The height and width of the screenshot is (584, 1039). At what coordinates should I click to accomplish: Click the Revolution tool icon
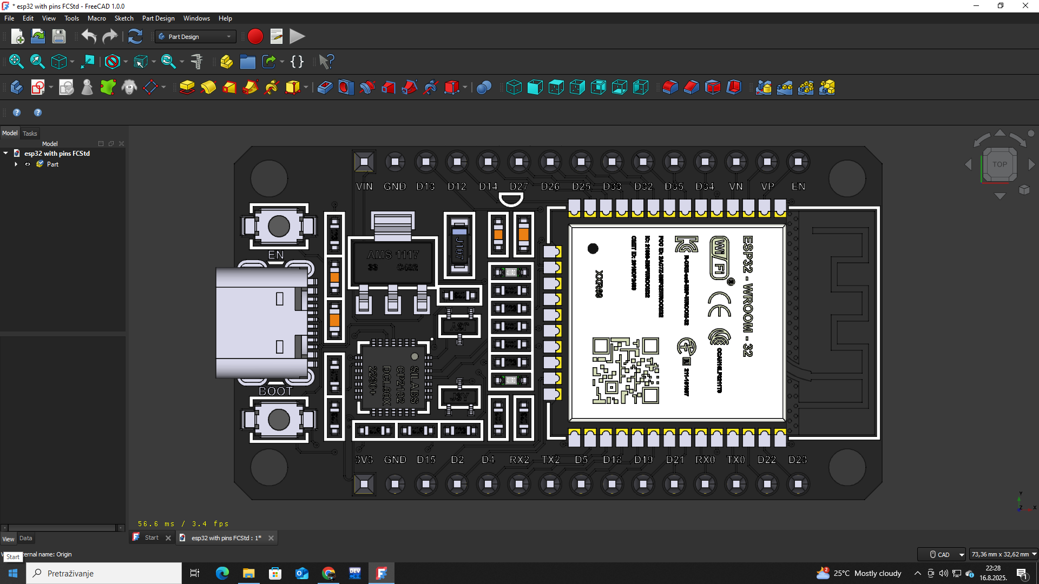[208, 87]
